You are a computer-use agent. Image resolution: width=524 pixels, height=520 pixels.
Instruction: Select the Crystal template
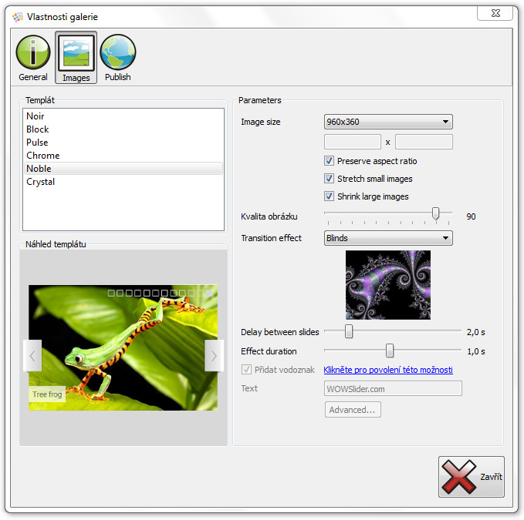(123, 182)
